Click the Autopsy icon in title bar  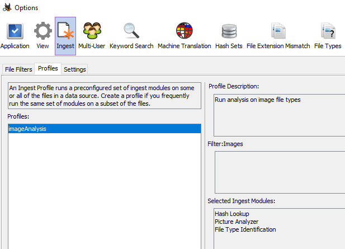point(7,7)
